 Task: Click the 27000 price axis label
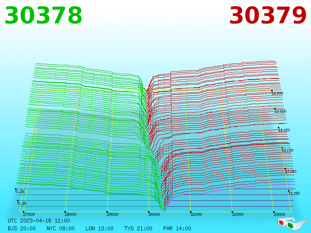click(x=29, y=214)
